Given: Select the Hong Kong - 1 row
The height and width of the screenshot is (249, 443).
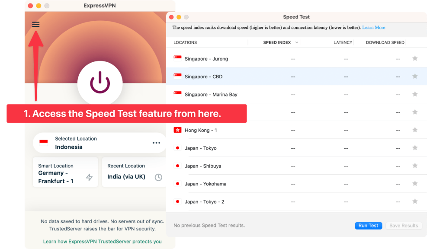Looking at the screenshot, I should (296, 130).
